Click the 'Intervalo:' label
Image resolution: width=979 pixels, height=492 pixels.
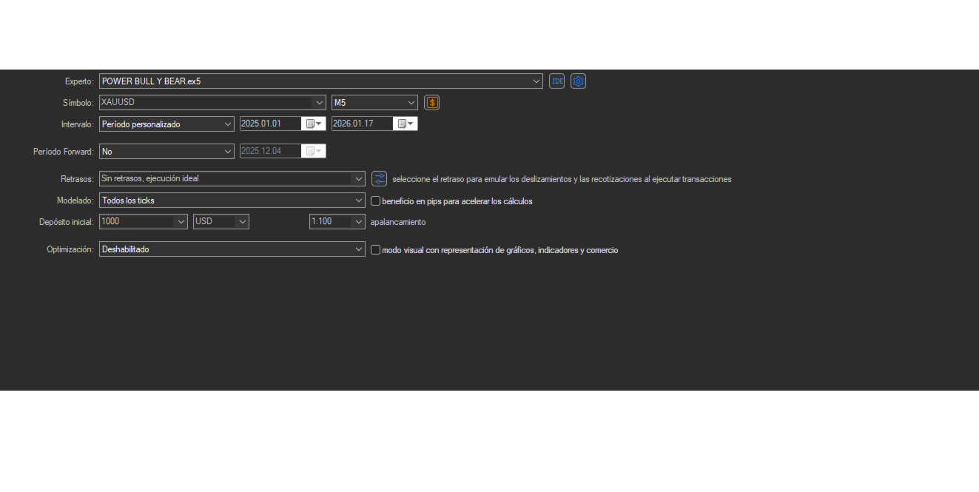click(x=78, y=124)
